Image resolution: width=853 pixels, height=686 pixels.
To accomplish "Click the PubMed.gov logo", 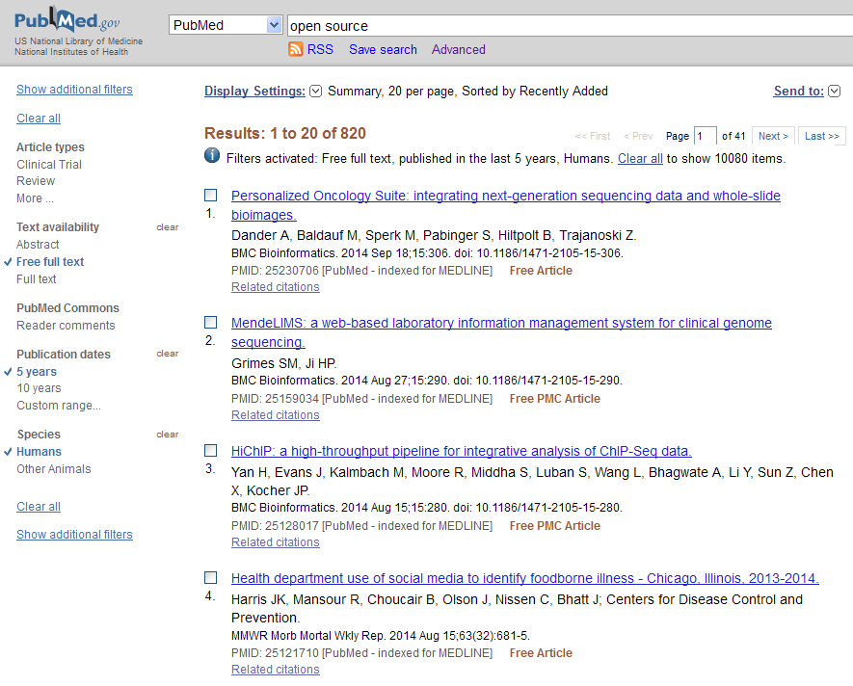I will (67, 21).
